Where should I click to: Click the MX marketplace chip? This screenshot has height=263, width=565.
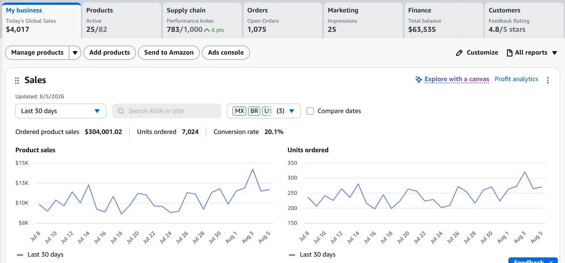240,111
